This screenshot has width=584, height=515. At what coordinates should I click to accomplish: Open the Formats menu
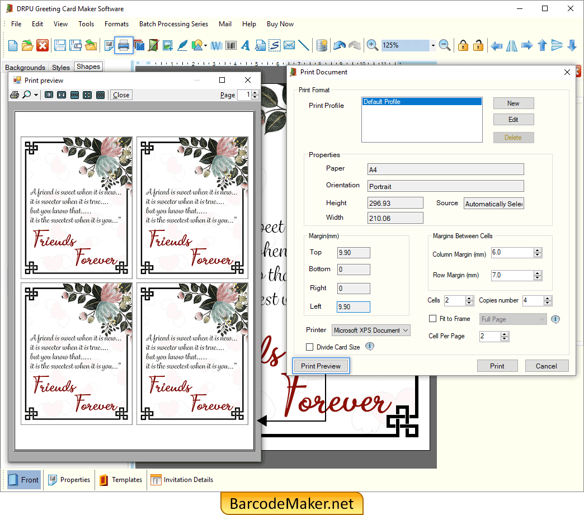pos(116,24)
